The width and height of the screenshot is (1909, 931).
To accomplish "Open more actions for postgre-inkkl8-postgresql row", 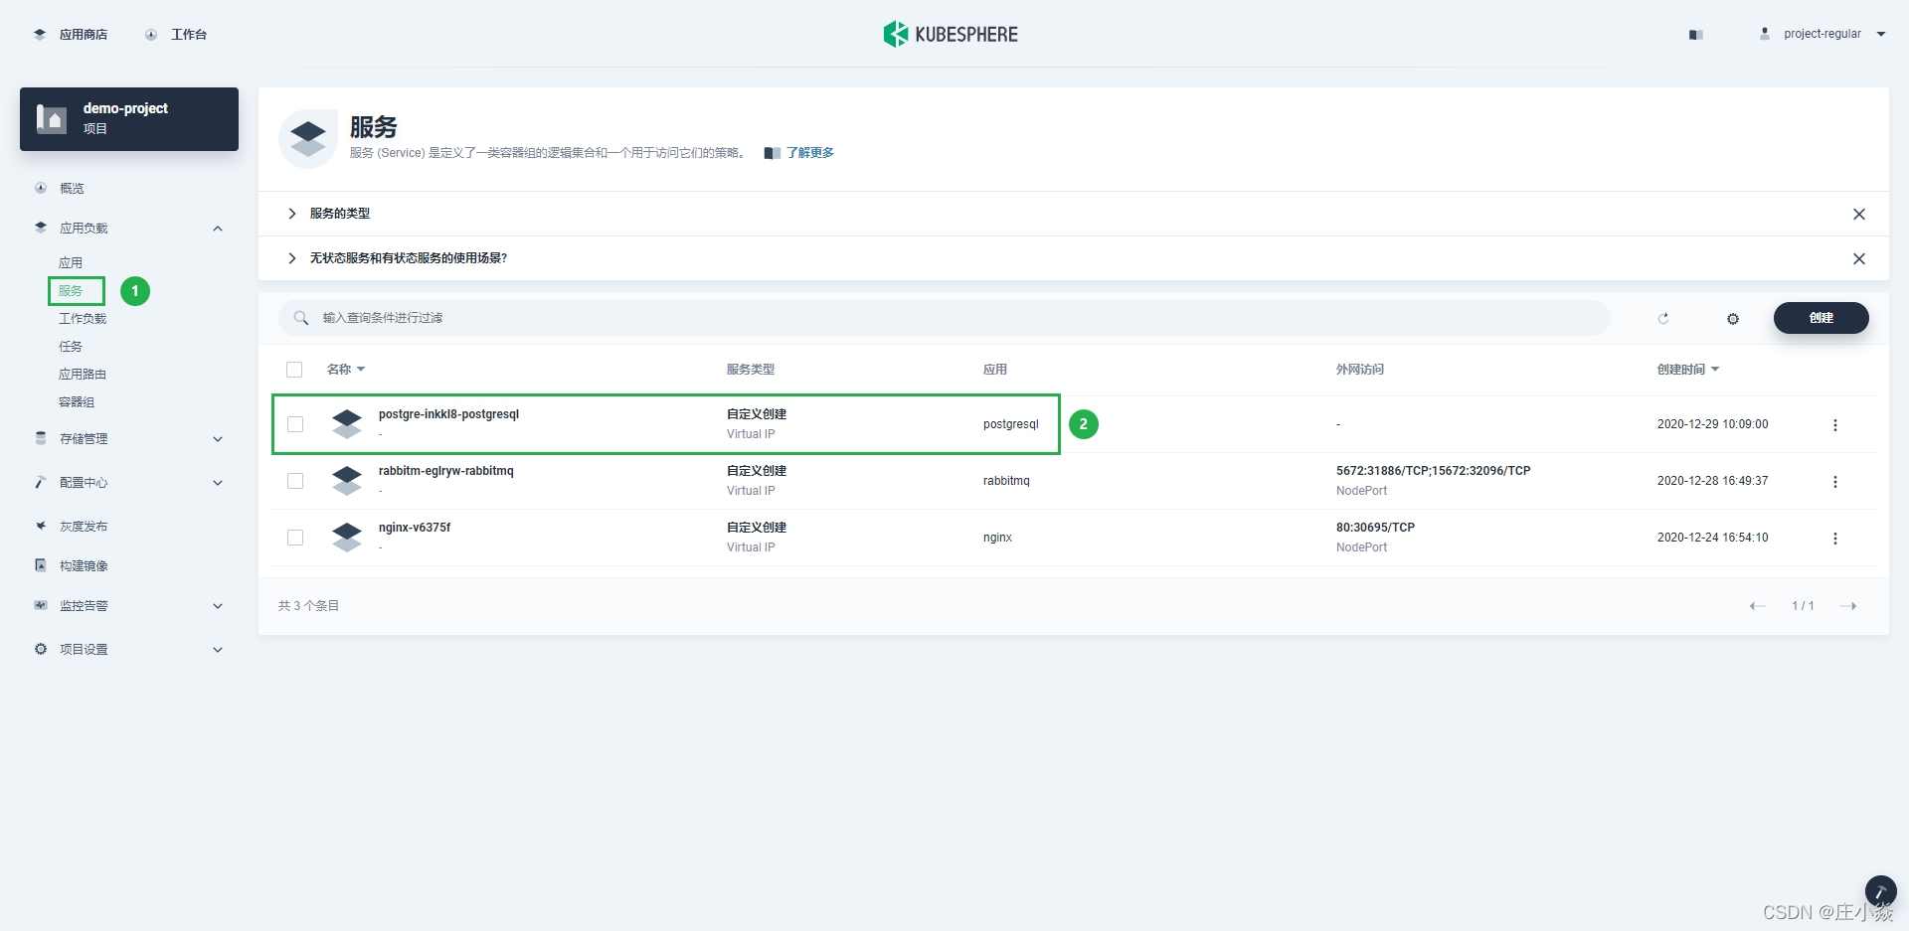I will tap(1835, 425).
